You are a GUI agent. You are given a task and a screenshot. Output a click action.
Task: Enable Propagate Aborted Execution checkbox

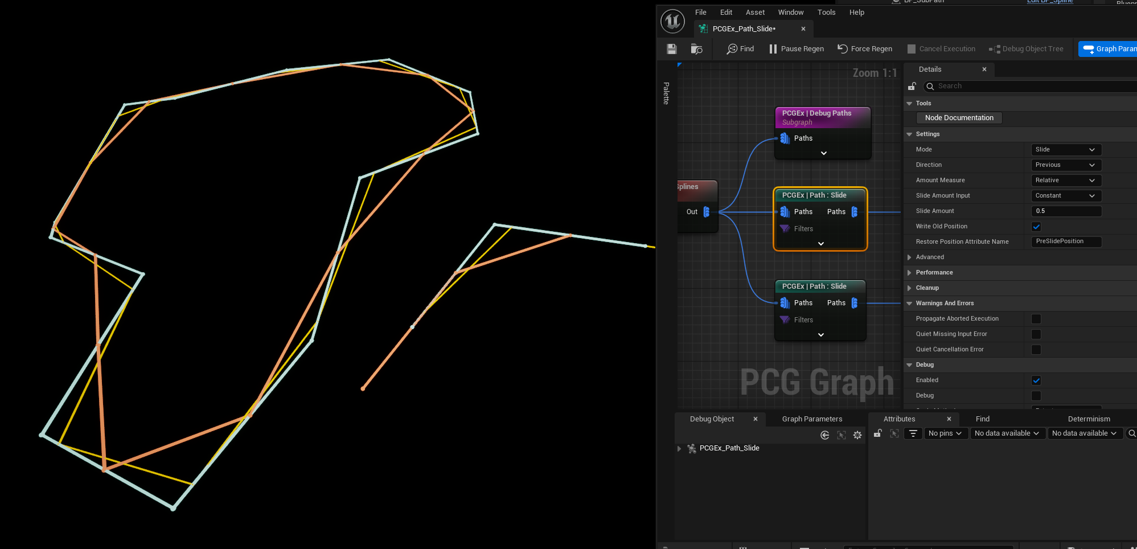(x=1036, y=319)
